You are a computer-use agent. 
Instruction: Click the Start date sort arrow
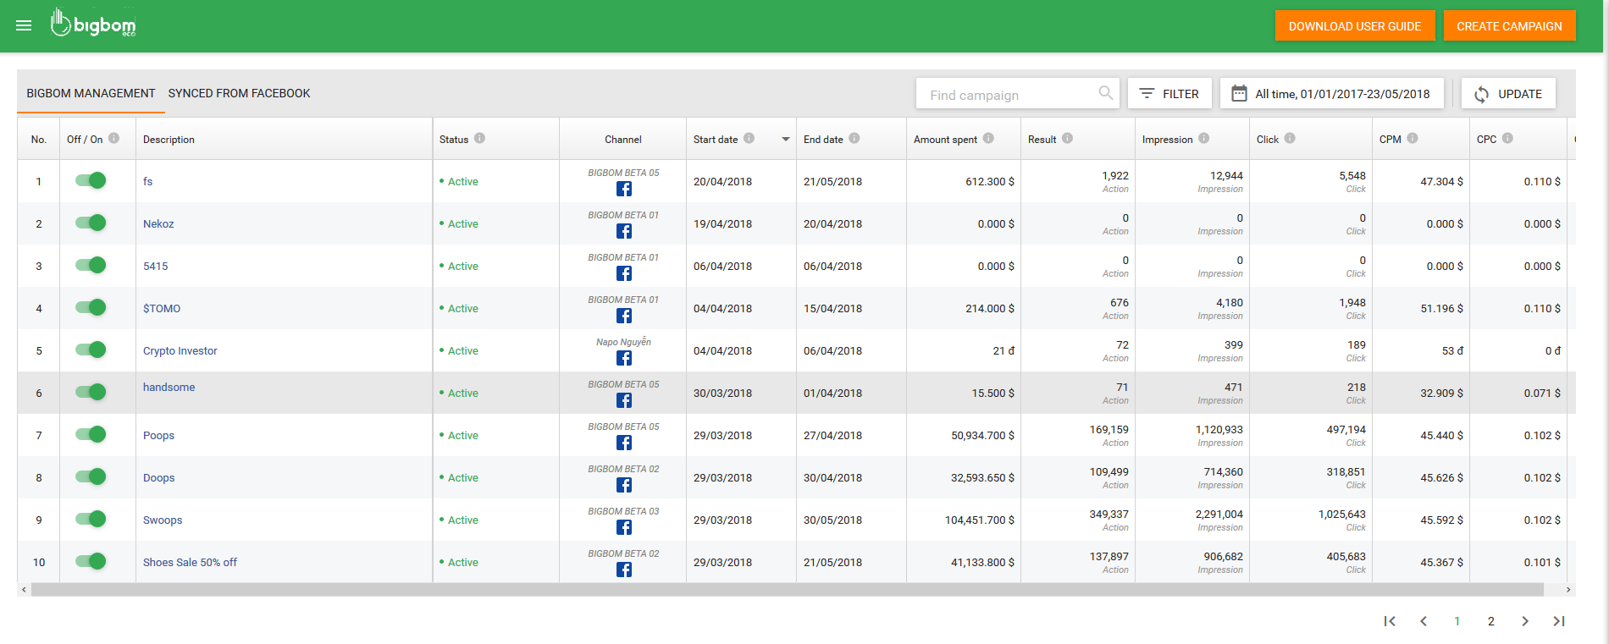tap(785, 140)
